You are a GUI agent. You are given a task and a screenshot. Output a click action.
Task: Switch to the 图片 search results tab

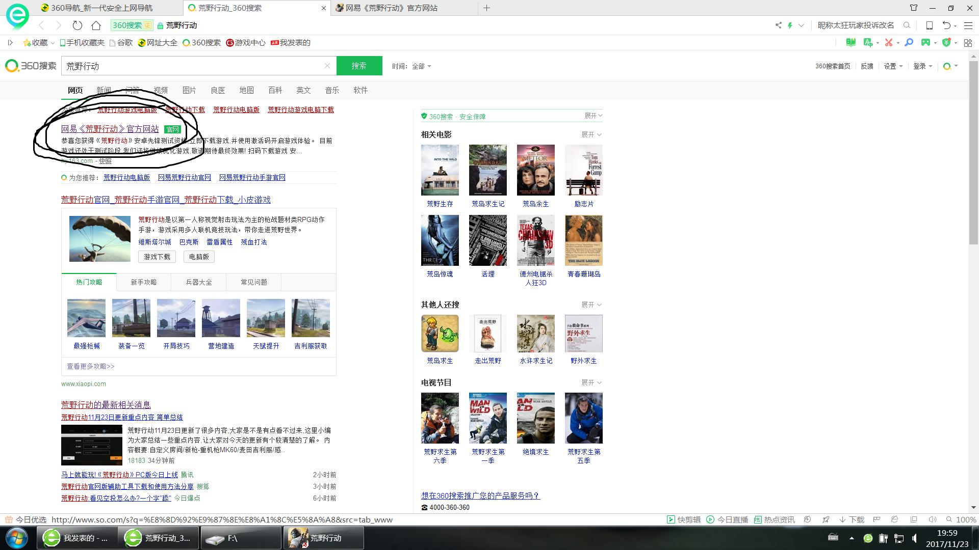[x=189, y=90]
